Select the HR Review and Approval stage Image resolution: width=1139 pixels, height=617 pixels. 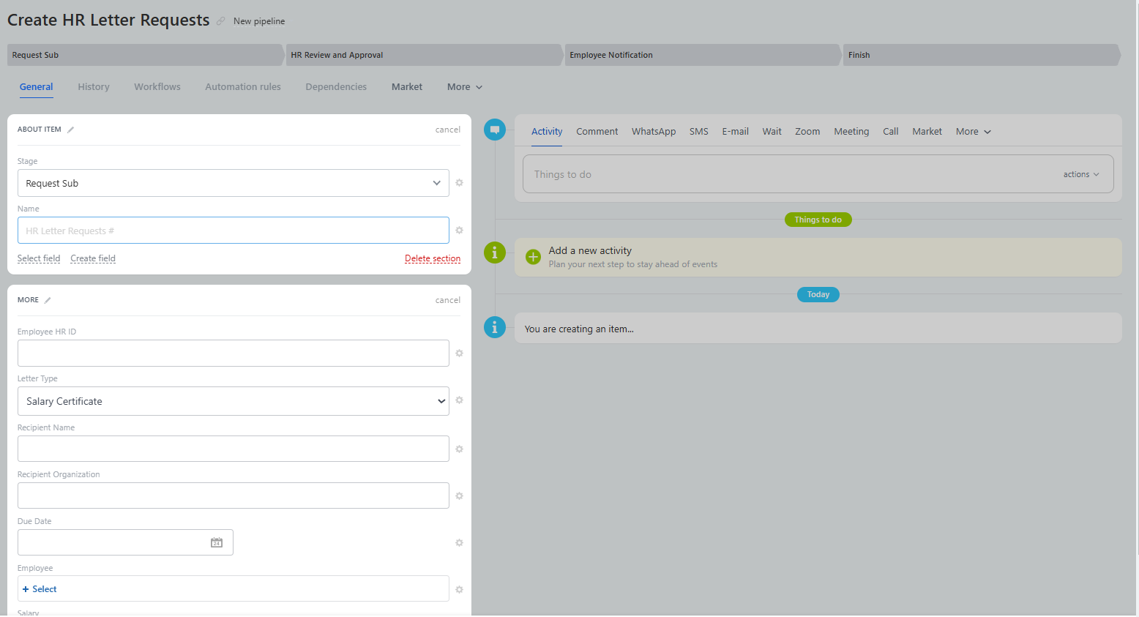(x=423, y=55)
